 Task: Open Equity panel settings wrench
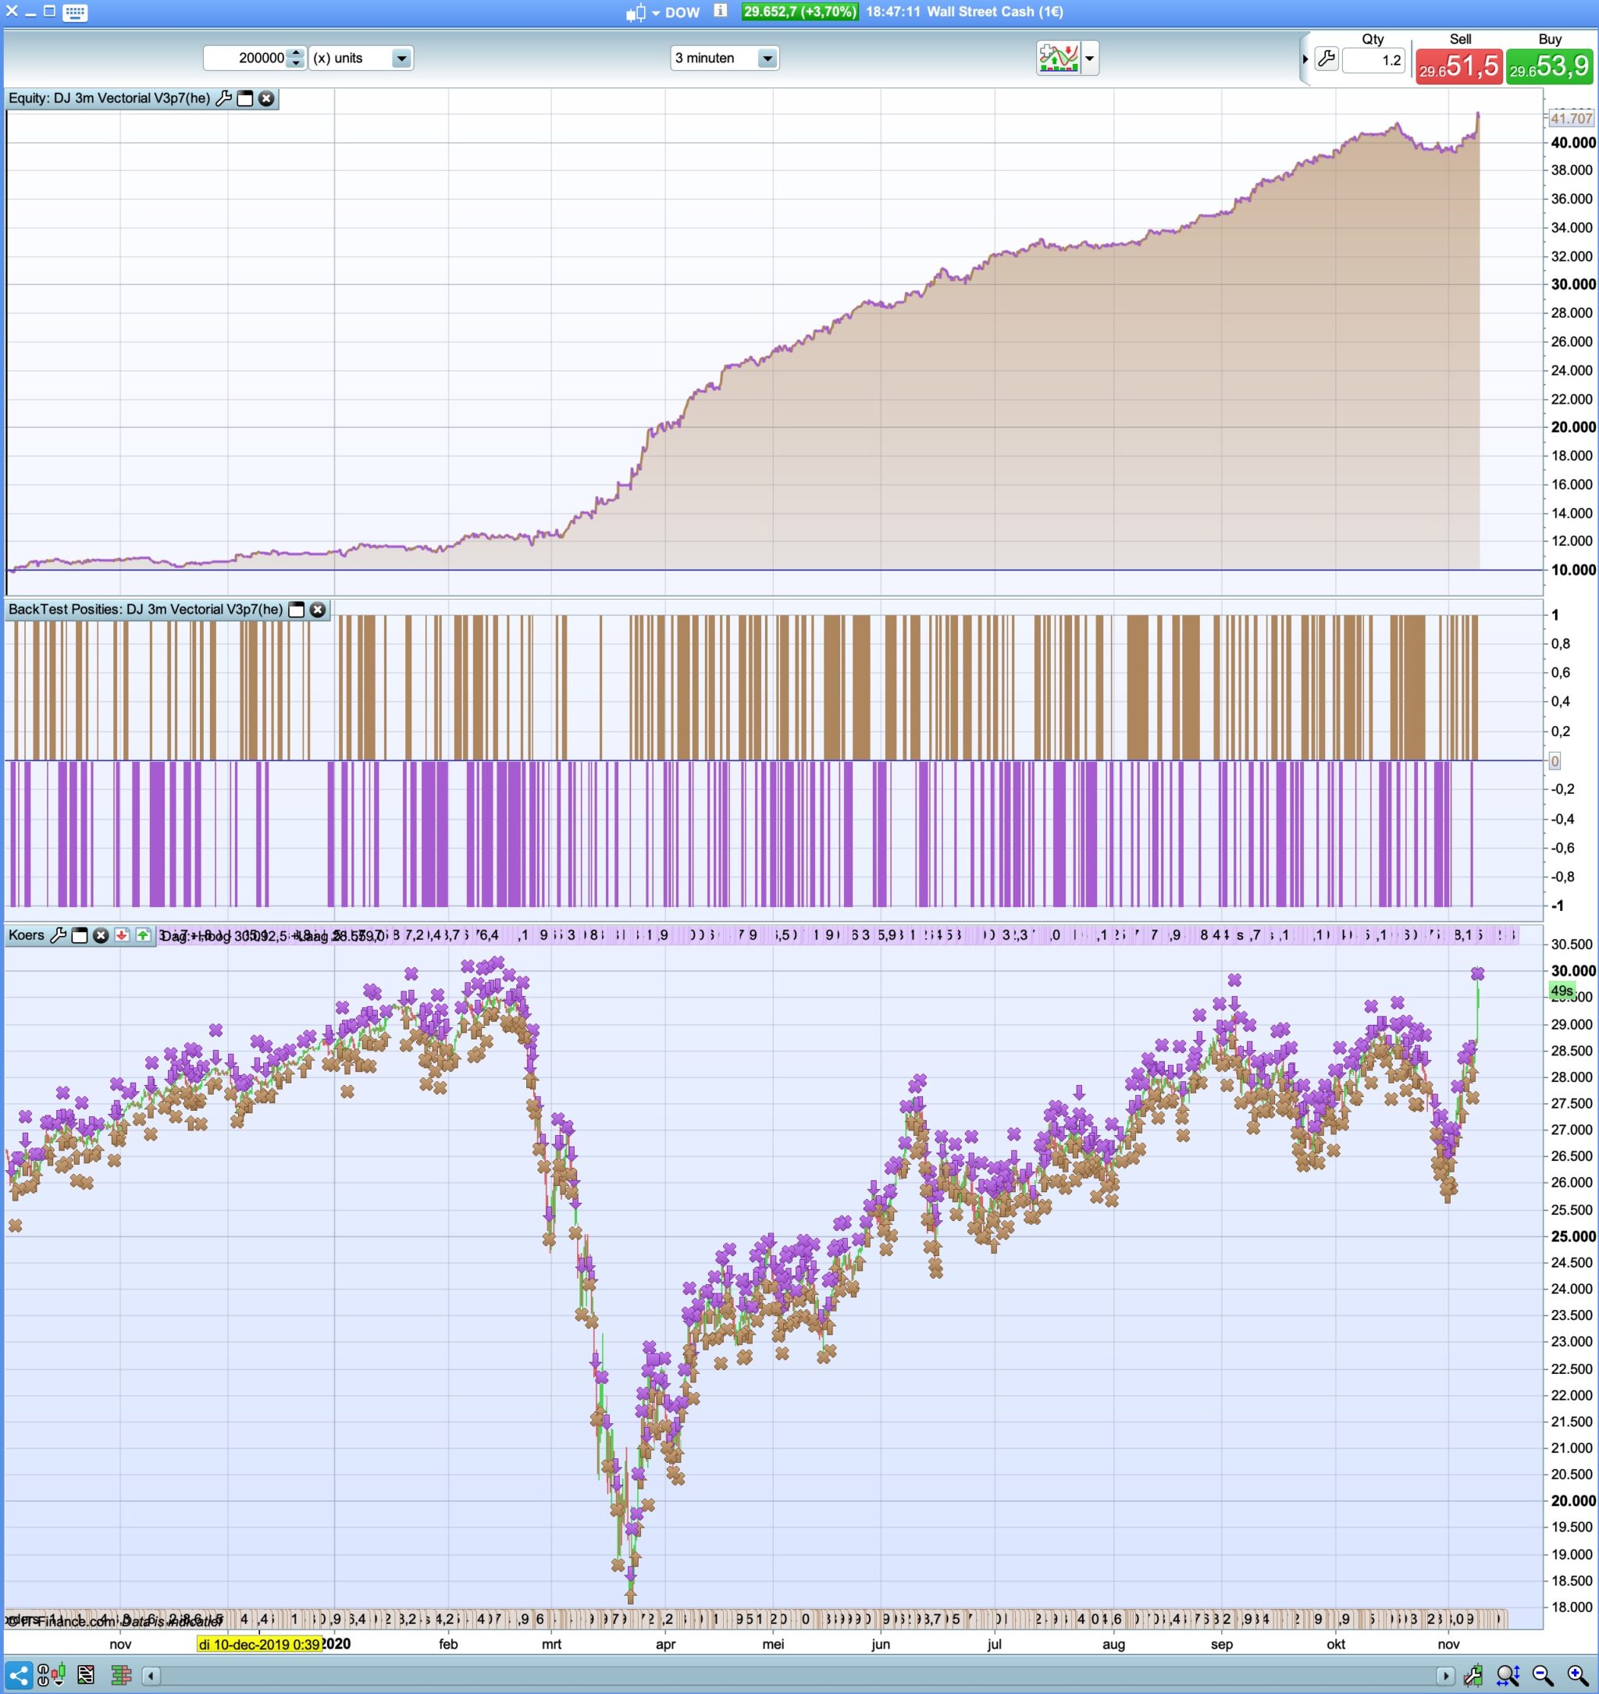pos(223,99)
